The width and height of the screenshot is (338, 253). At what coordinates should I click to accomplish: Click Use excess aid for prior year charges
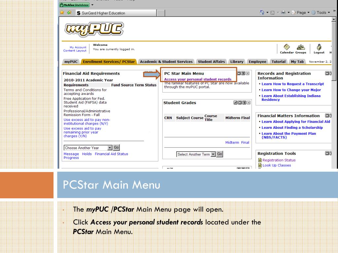click(82, 132)
